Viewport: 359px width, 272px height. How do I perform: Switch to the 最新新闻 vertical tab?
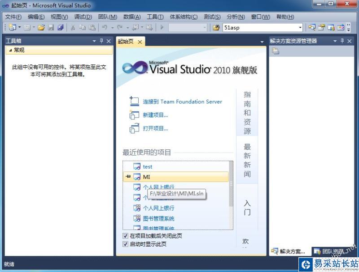pos(247,160)
